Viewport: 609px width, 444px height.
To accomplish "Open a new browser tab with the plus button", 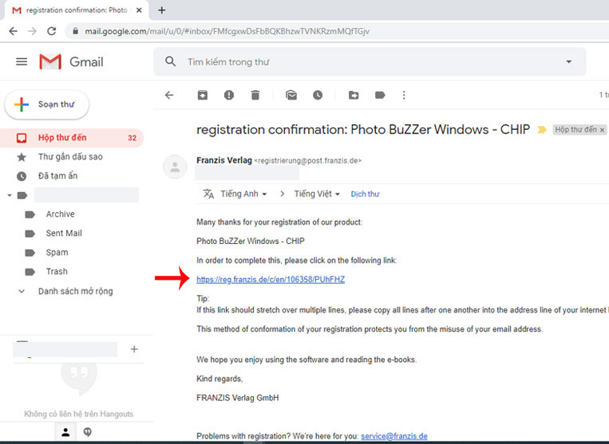I will pos(162,10).
